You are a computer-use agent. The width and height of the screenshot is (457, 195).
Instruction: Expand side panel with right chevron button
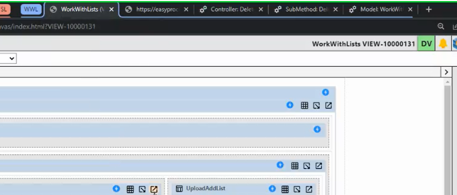446,72
